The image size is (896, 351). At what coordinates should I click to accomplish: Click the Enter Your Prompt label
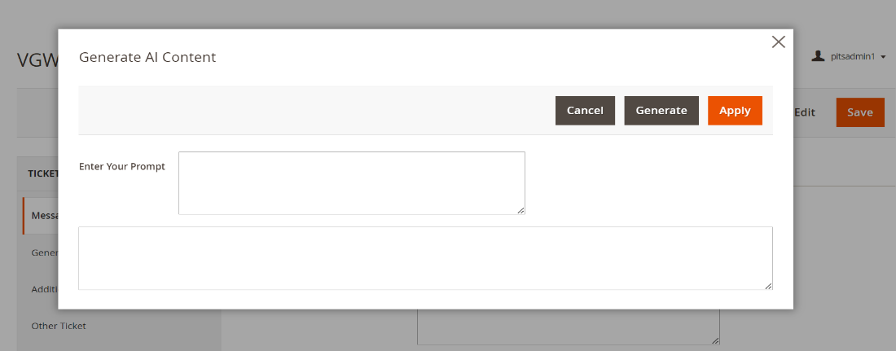coord(122,166)
